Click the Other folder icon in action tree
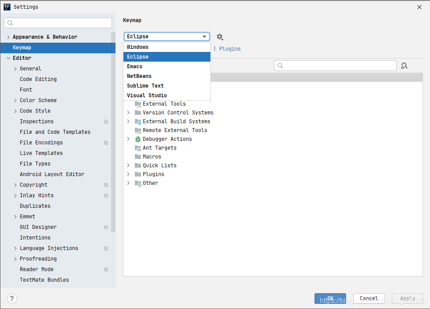 coord(138,183)
